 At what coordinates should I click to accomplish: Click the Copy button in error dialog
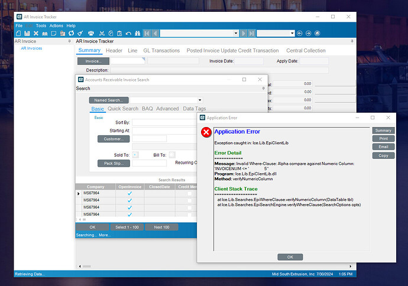click(x=383, y=155)
